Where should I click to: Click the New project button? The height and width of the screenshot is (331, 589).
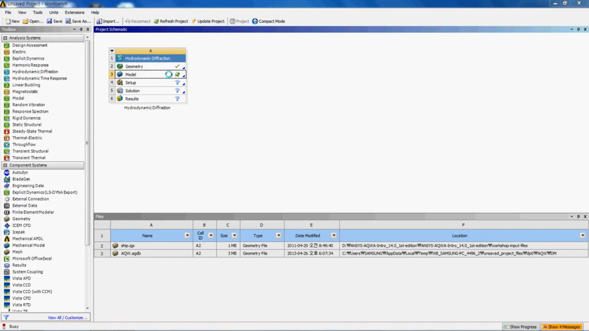tap(12, 21)
